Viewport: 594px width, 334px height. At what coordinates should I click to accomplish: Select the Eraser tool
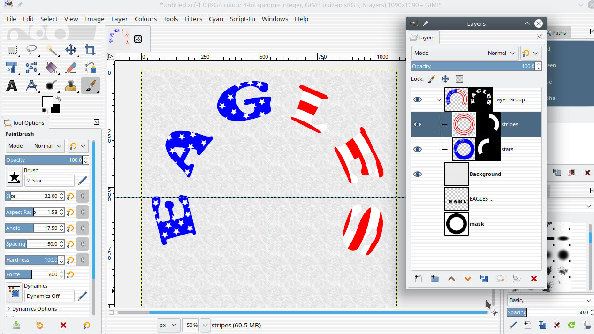71,68
